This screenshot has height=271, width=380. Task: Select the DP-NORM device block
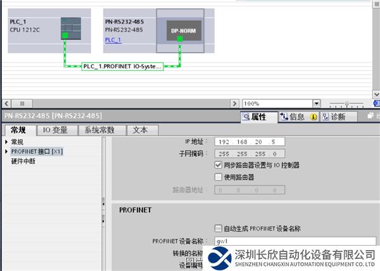point(179,30)
